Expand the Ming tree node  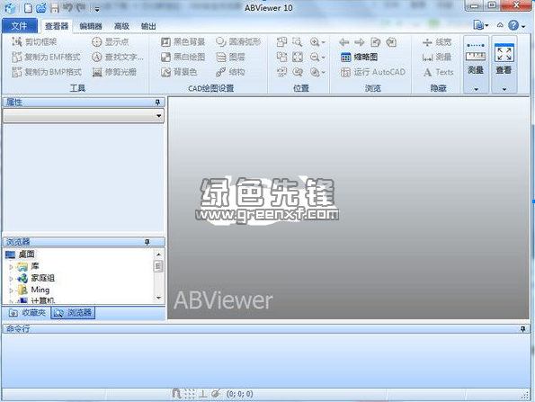[11, 290]
